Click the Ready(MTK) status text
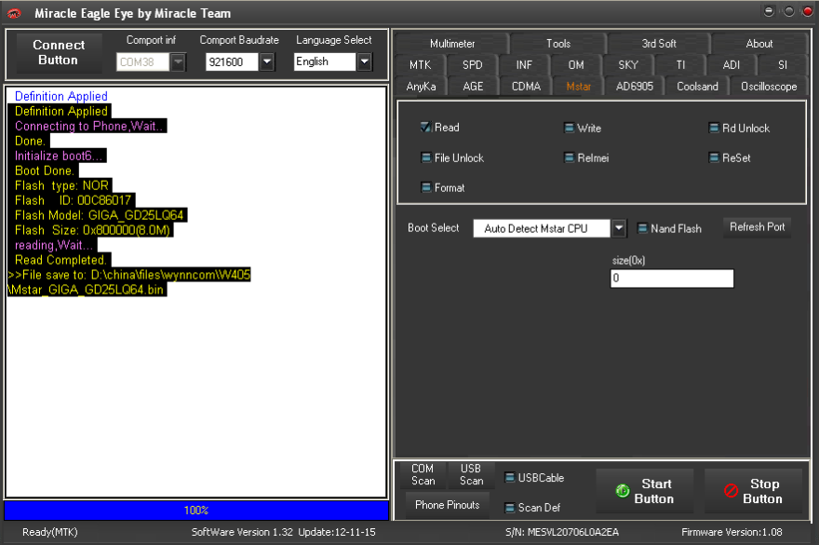Screen dimensions: 819x545 click(49, 532)
